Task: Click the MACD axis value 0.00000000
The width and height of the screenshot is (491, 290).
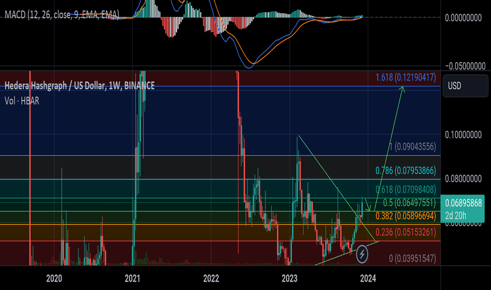Action: [x=463, y=18]
